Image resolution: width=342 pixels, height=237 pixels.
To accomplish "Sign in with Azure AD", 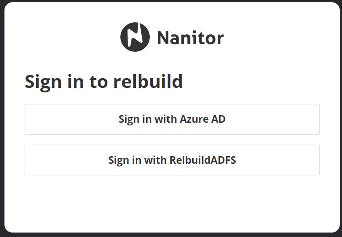I will pyautogui.click(x=172, y=119).
